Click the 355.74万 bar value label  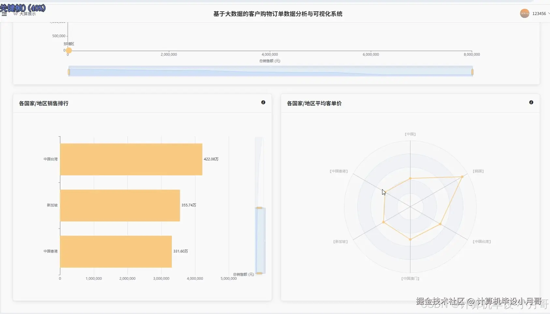click(189, 205)
